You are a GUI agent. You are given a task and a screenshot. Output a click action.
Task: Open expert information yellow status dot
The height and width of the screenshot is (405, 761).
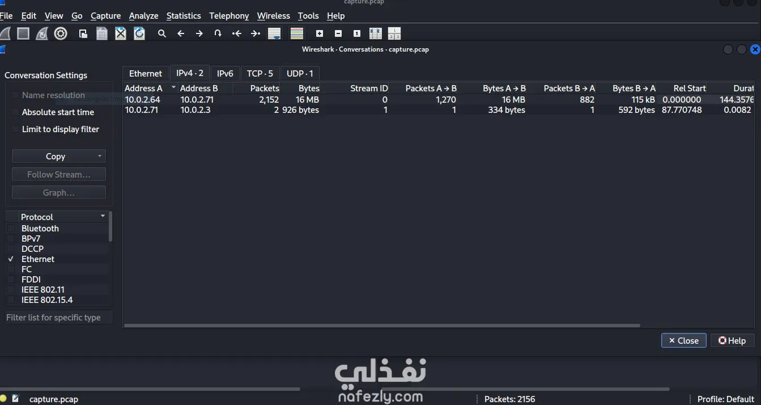(x=3, y=399)
